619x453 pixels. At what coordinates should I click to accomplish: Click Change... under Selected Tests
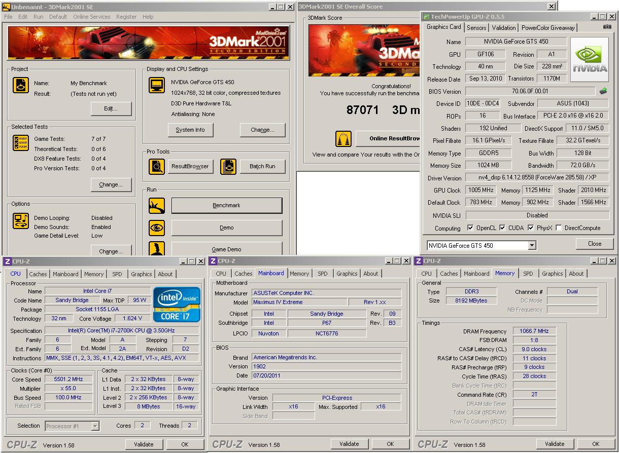point(111,185)
